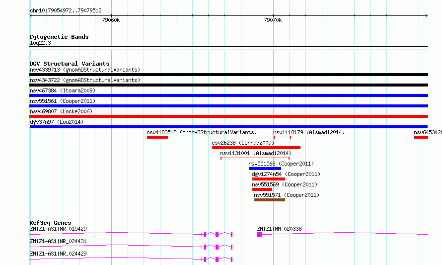Click the ZMIZ1-AS1|NR_024429 transcript label
Viewport: 442px width, 265px height.
pos(58,254)
